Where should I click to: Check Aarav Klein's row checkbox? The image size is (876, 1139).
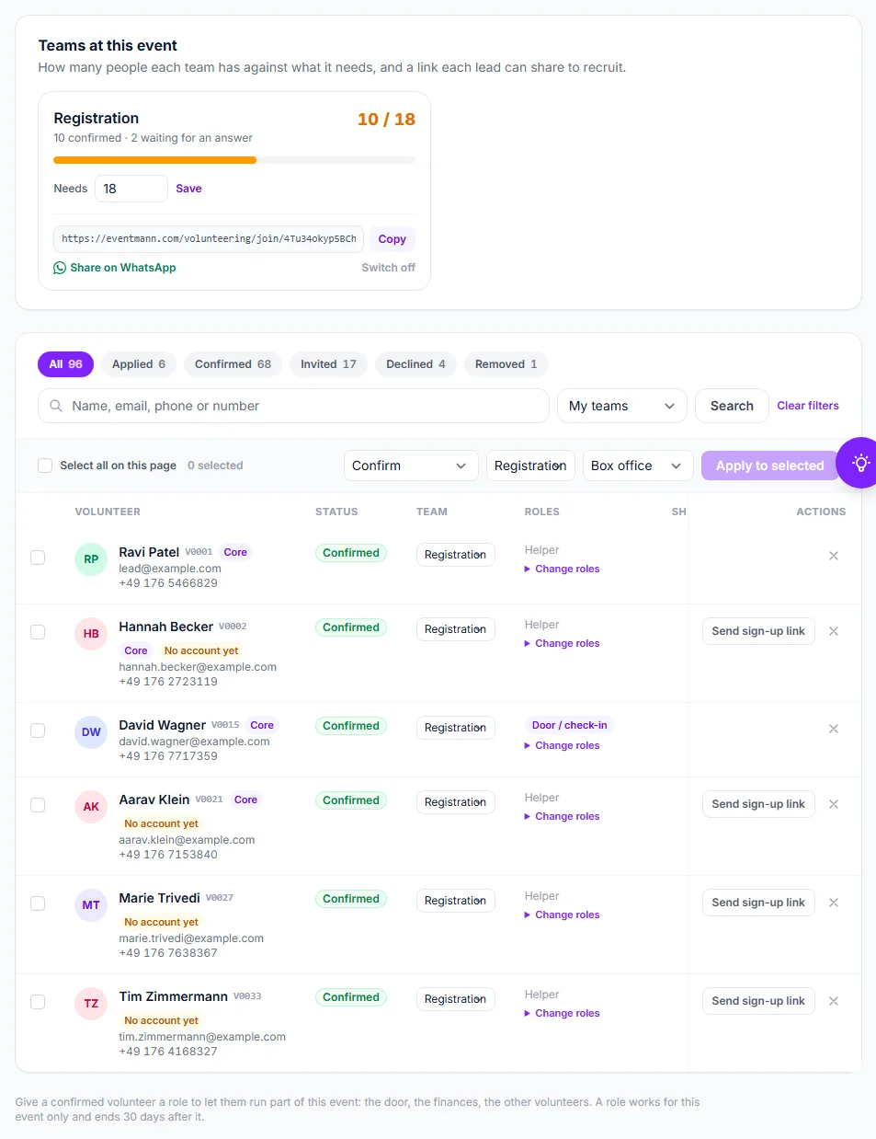tap(38, 805)
